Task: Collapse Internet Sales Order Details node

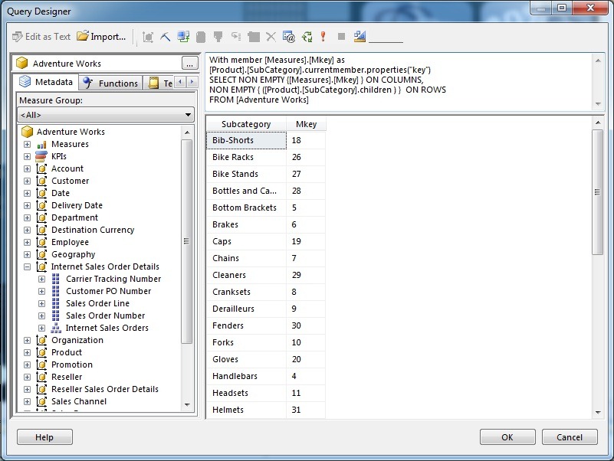Action: (27, 267)
